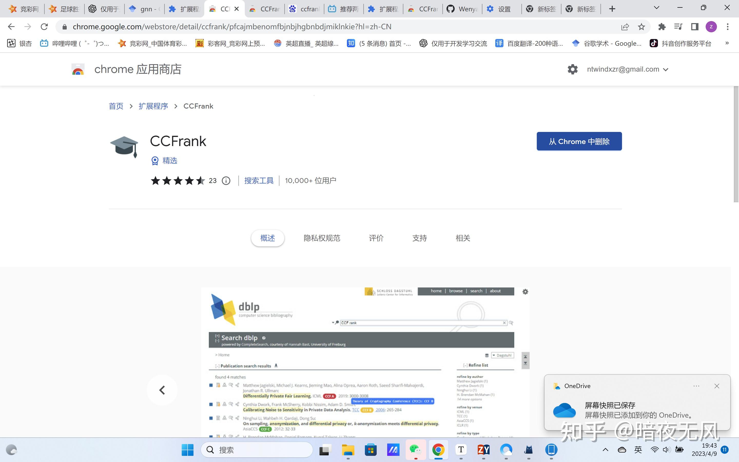The height and width of the screenshot is (462, 739).
Task: Open Typora from the taskbar
Action: click(x=461, y=450)
